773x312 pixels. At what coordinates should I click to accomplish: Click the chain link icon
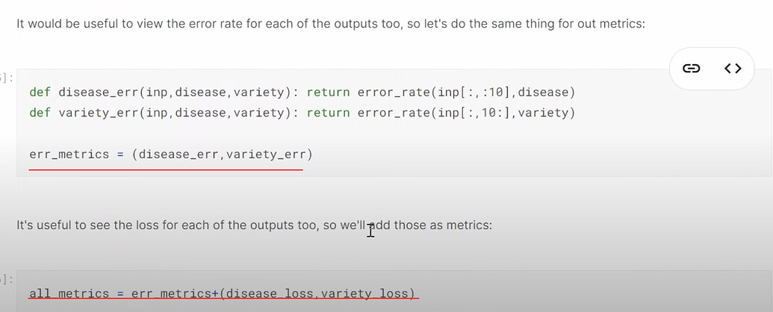point(692,69)
